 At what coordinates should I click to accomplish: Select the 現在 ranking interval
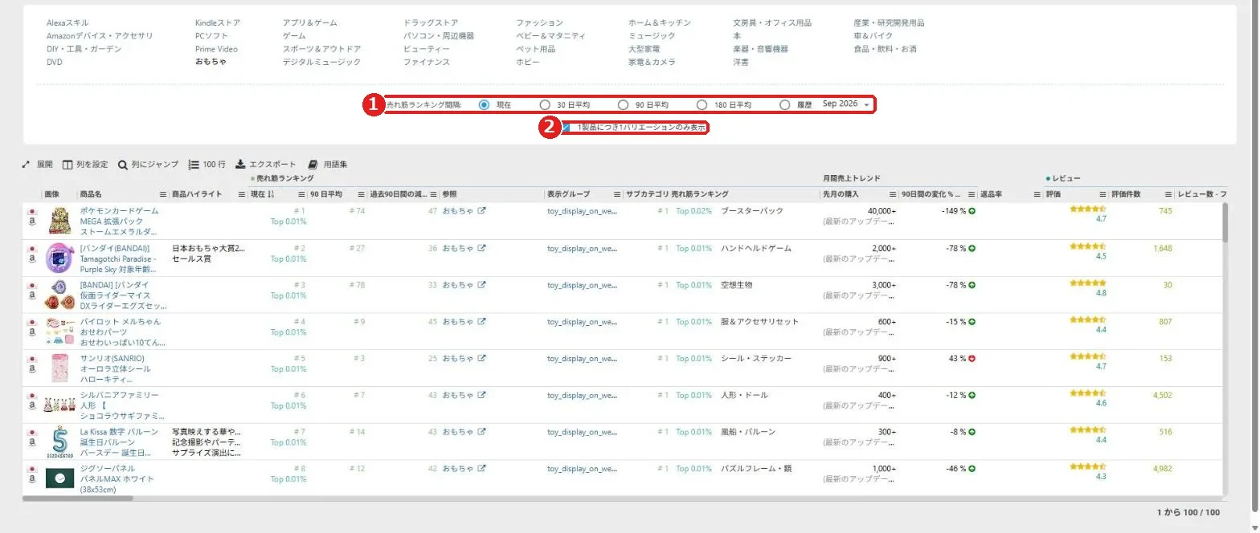[484, 105]
